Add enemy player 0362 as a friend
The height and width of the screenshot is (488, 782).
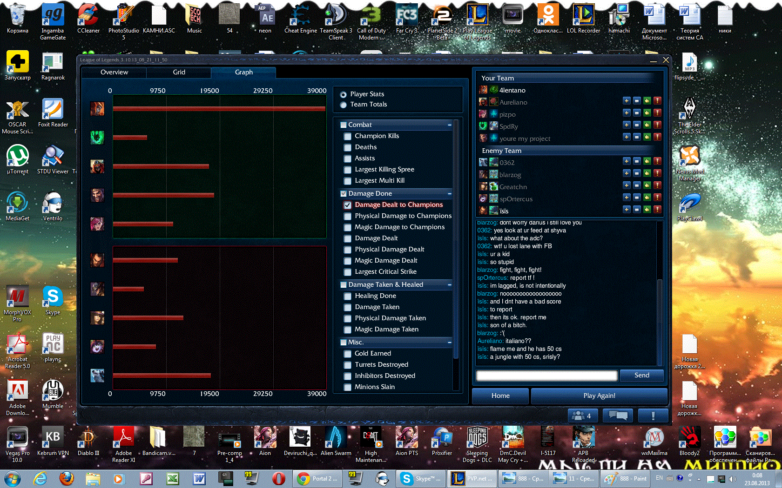627,161
